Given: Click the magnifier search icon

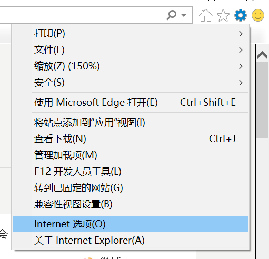Looking at the screenshot, I should pos(171,15).
